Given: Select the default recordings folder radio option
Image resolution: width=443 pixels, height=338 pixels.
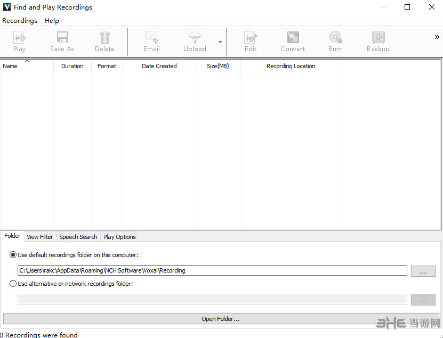Looking at the screenshot, I should point(13,255).
